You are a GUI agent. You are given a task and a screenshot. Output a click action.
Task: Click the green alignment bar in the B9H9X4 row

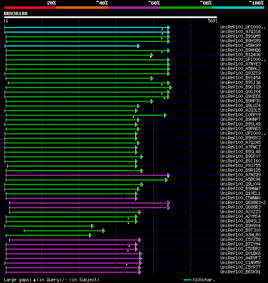[48, 226]
